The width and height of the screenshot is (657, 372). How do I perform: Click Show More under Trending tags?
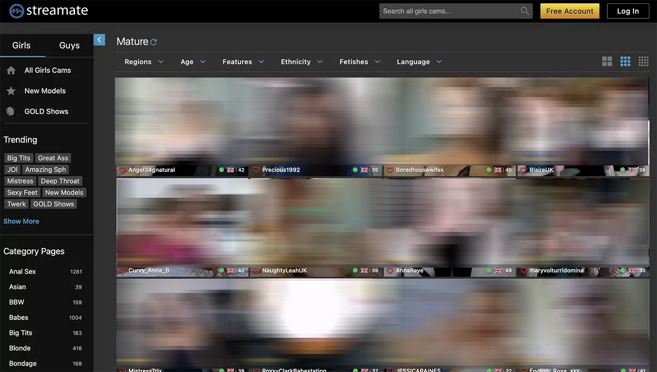click(21, 221)
